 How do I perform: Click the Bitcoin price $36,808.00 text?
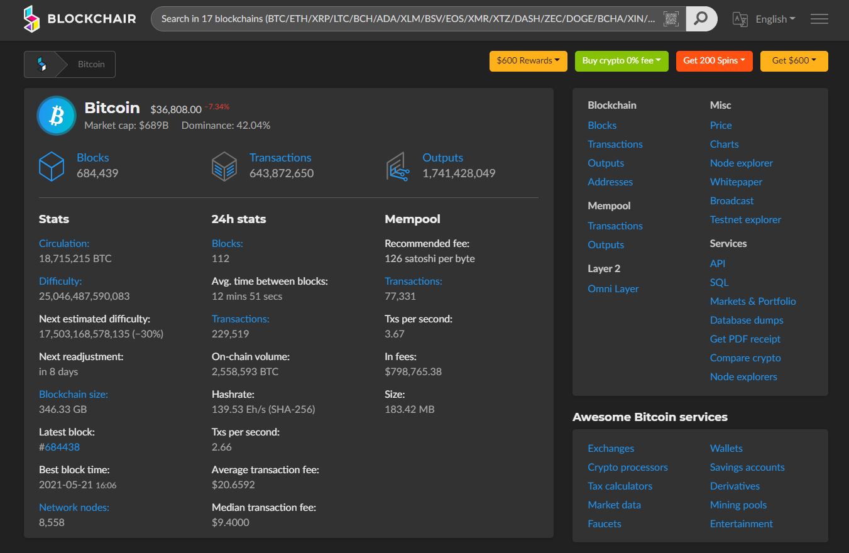coord(176,109)
